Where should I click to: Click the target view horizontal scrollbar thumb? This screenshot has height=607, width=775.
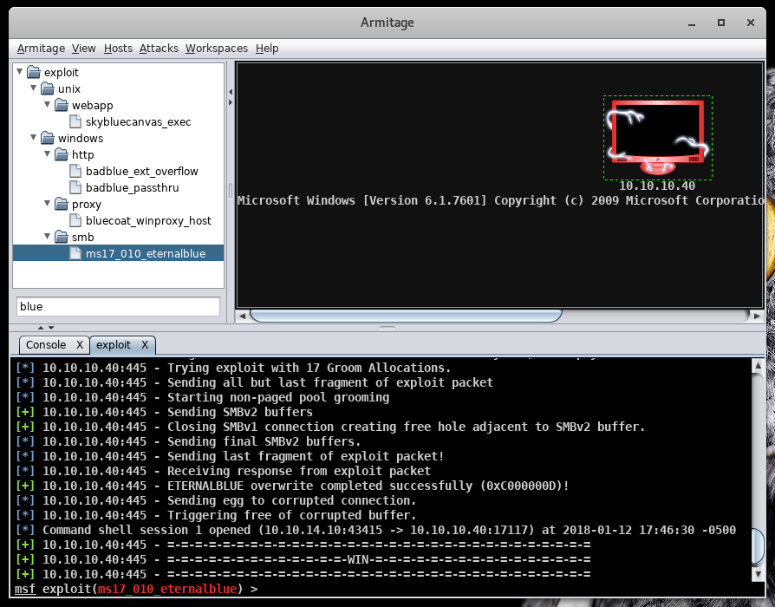point(406,316)
